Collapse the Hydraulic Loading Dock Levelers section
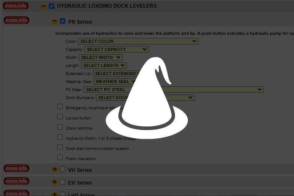 click(x=43, y=6)
